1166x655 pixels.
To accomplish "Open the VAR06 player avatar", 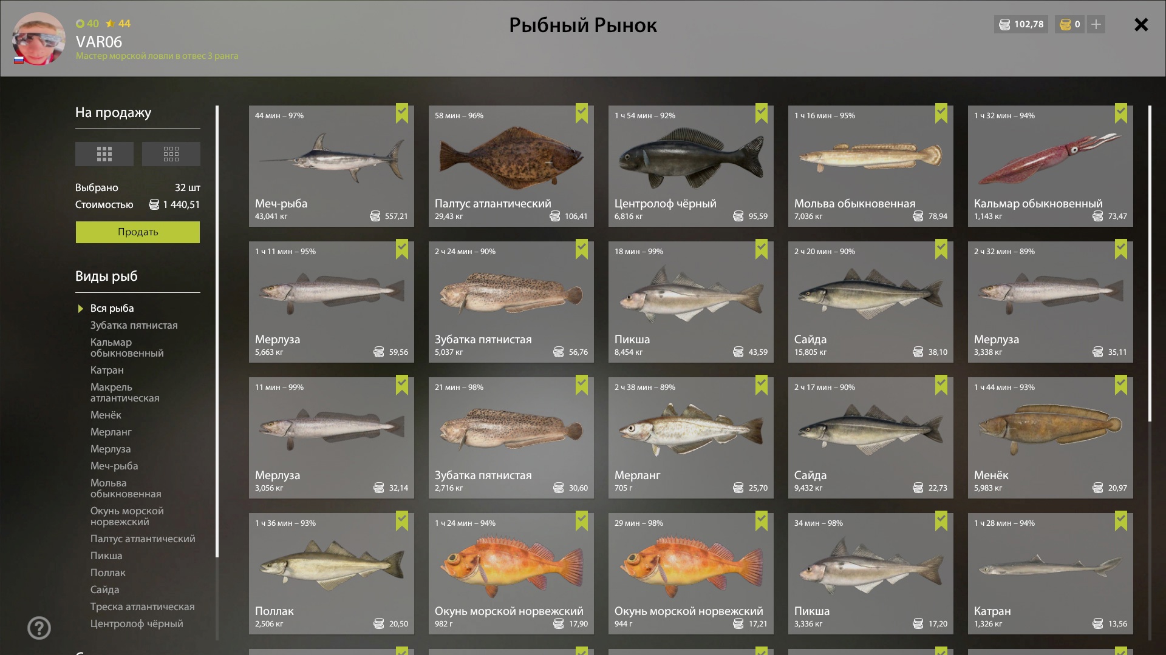I will point(39,38).
